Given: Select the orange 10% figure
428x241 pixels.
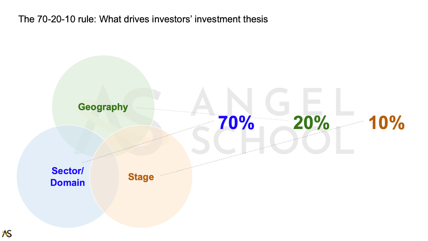Looking at the screenshot, I should [386, 122].
